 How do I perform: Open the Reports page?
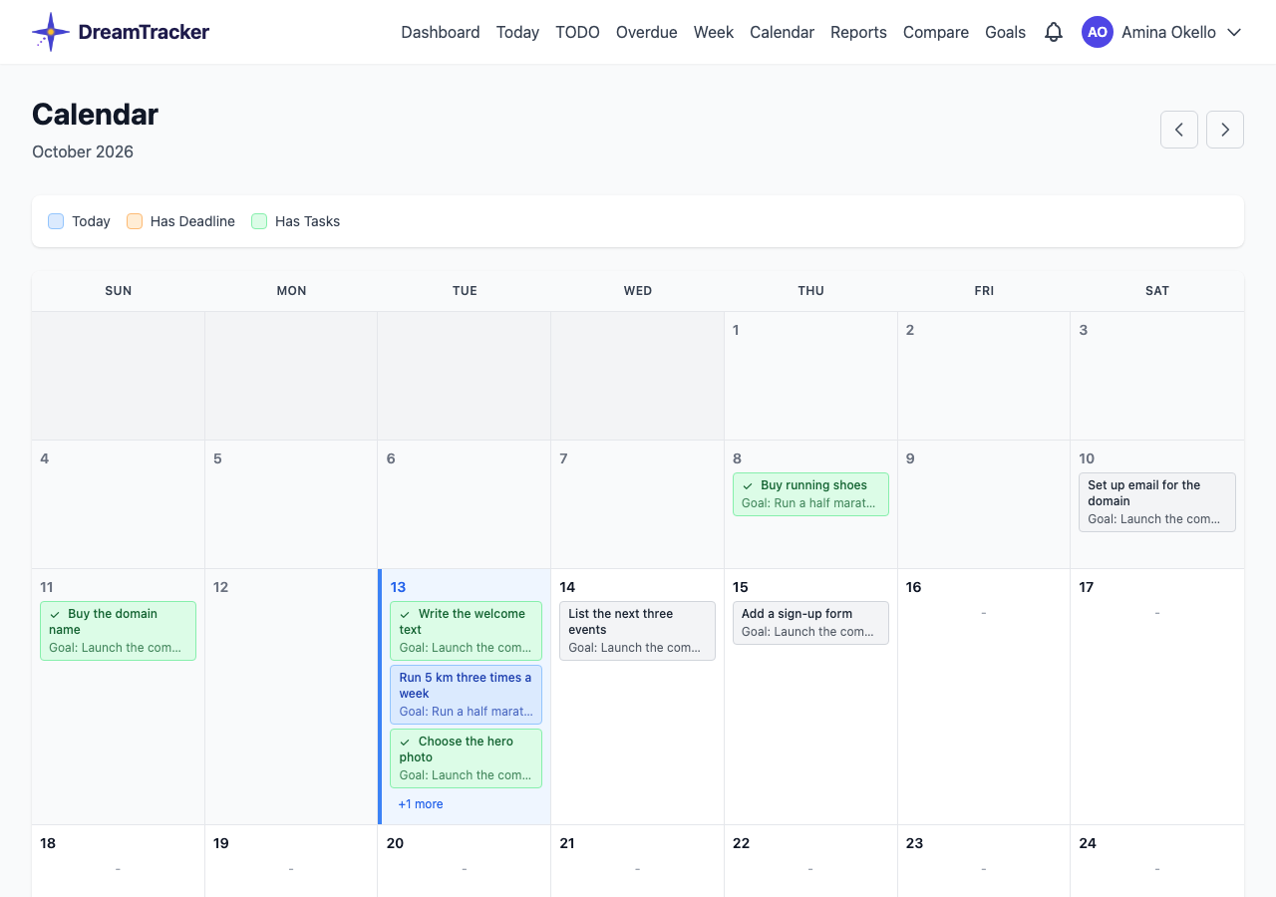(858, 32)
